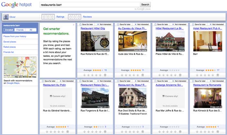This screenshot has height=135, width=227.
Task: Click Save for later star on Restaurant Au Potin
Action: 42,81
